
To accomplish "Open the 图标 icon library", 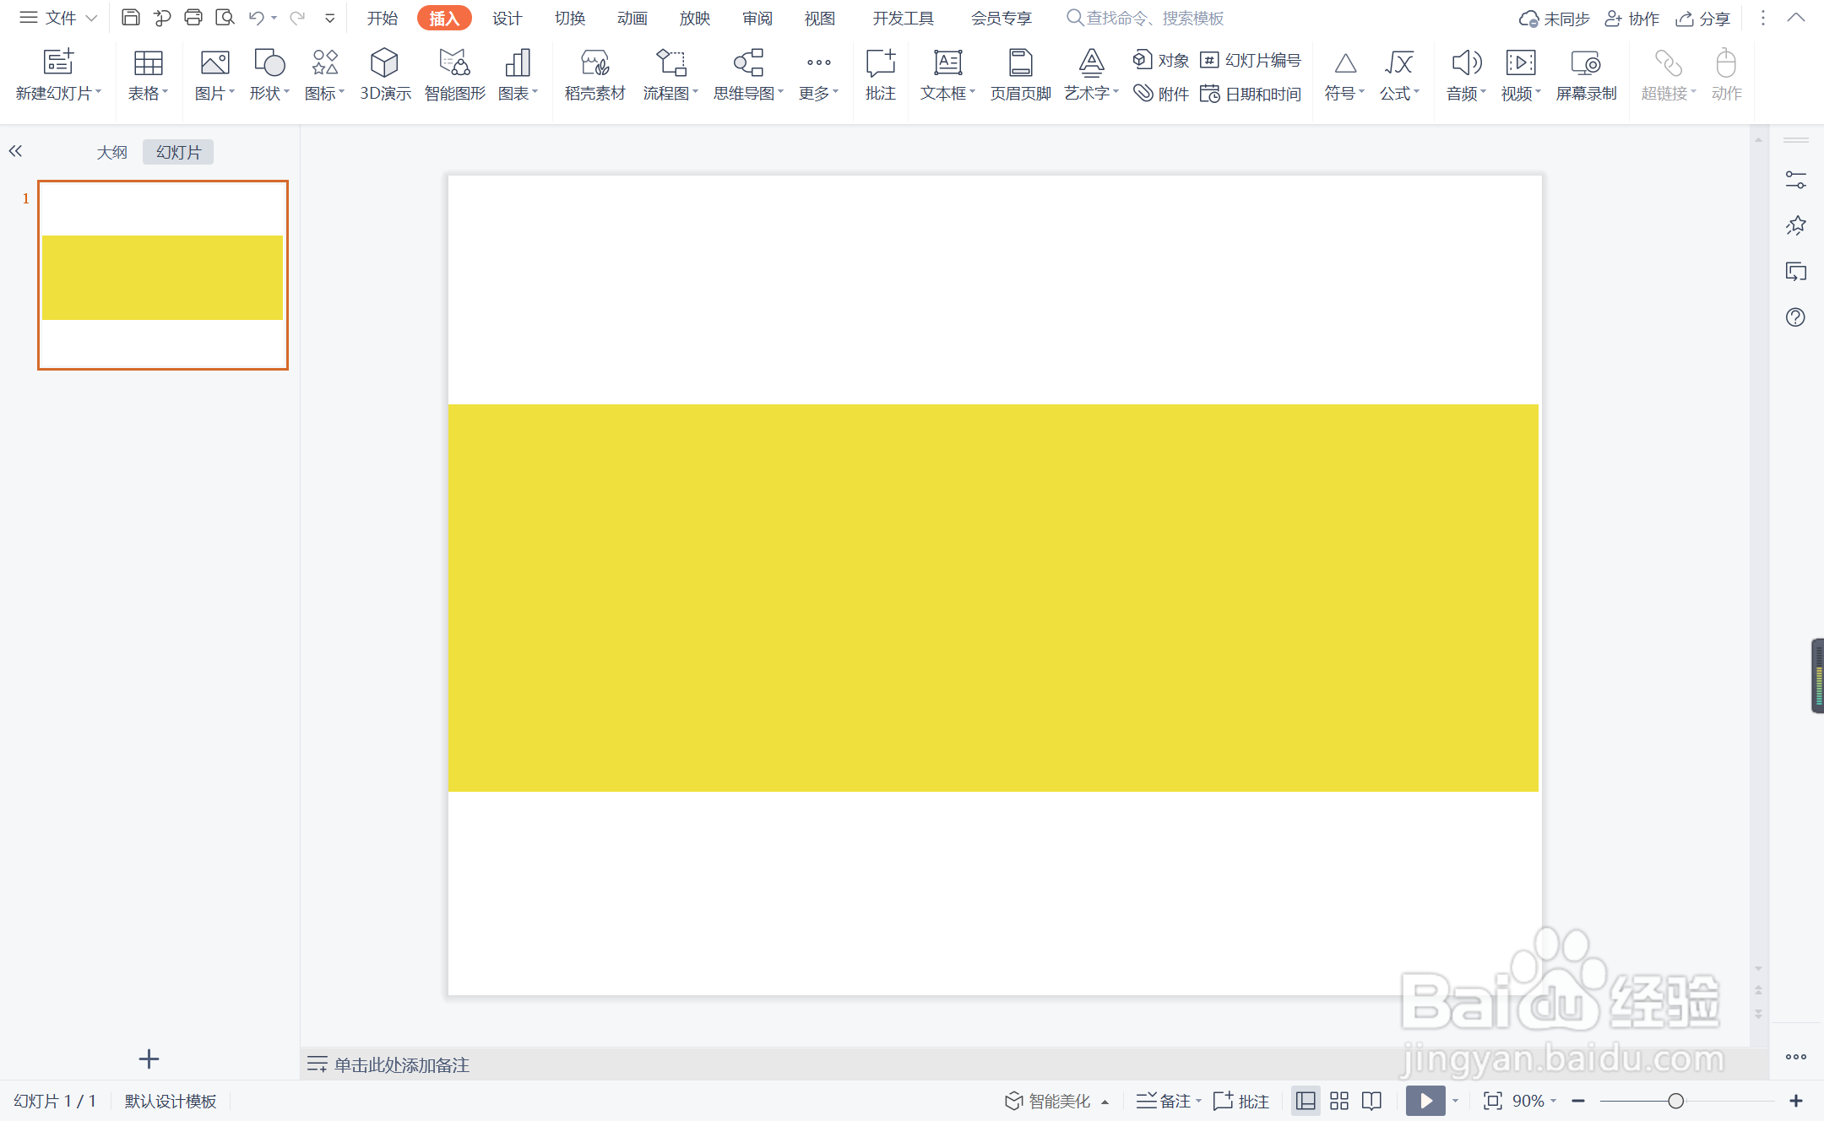I will pos(324,74).
